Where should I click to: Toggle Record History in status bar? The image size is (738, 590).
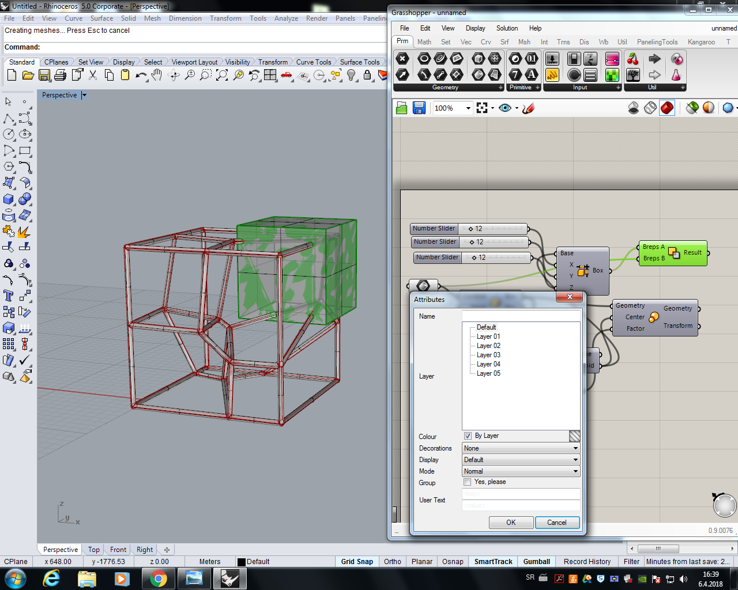click(587, 562)
